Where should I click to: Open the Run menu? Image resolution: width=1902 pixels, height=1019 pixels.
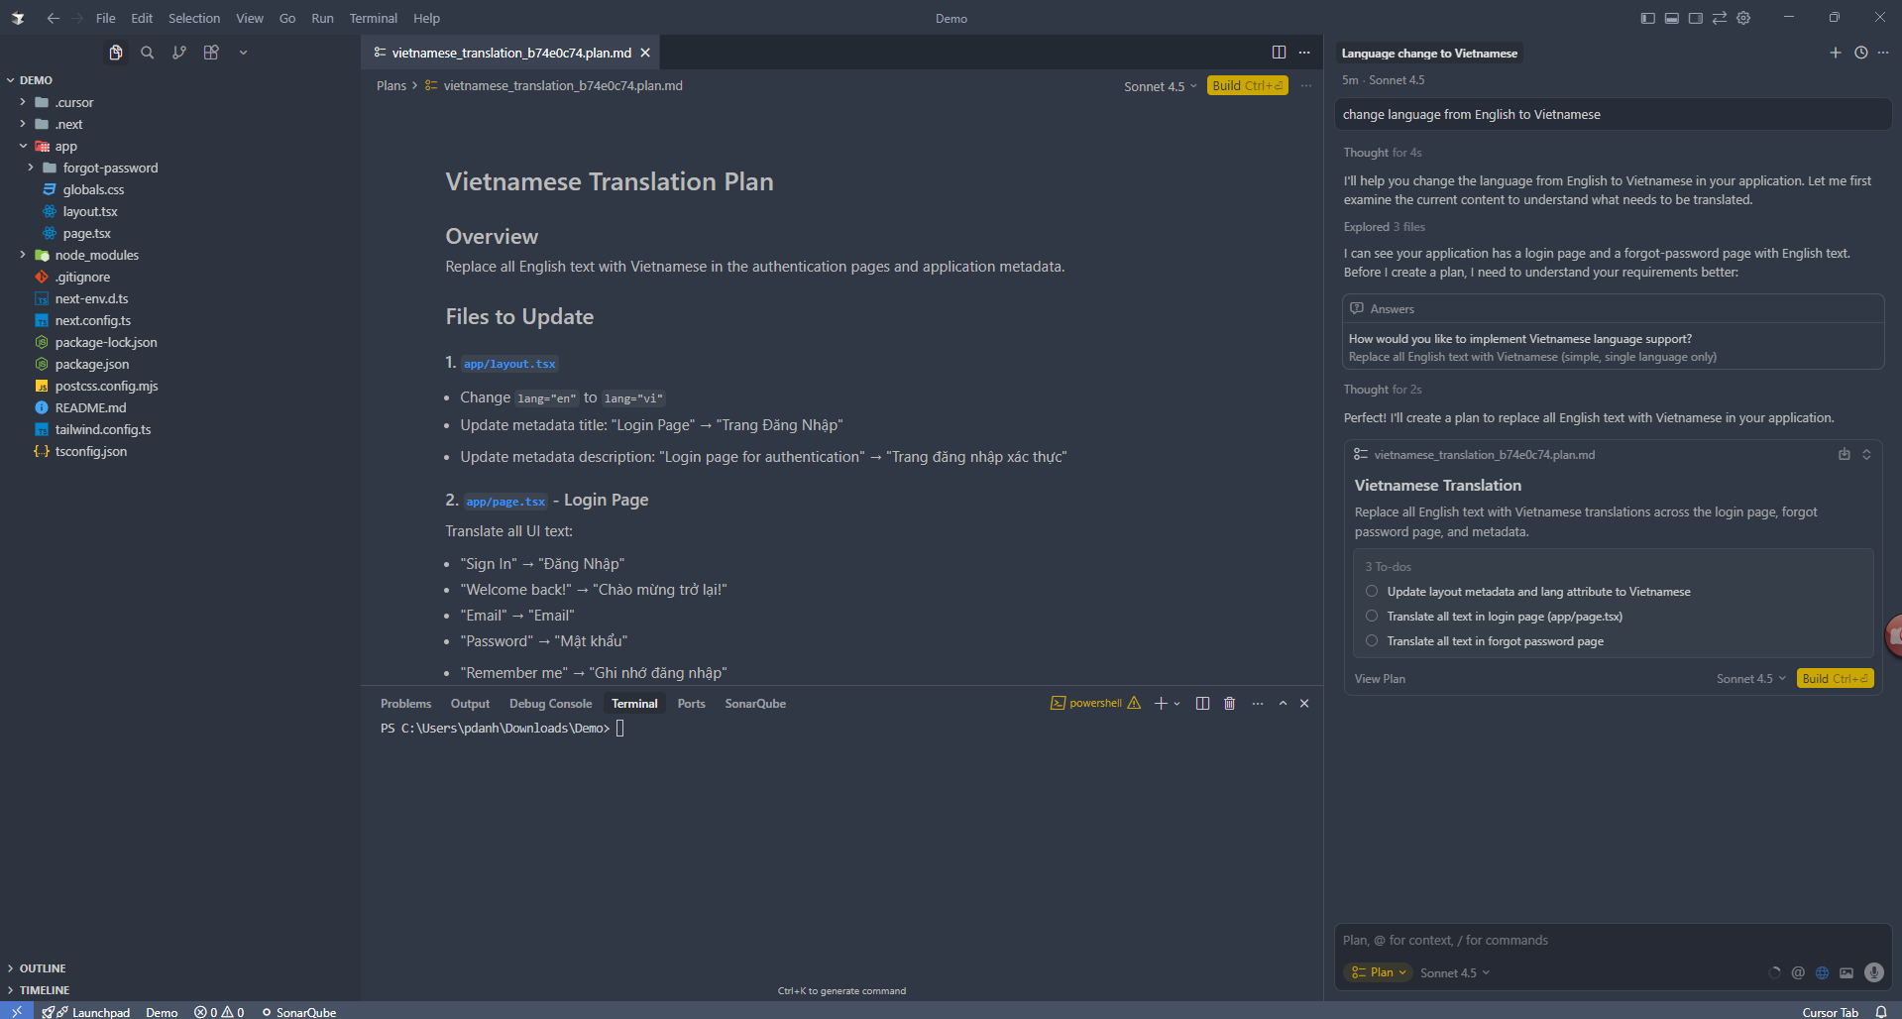[321, 18]
